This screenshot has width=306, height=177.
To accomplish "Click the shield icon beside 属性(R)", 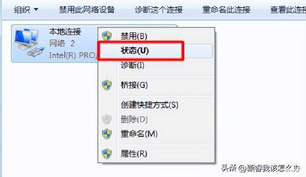I will (107, 154).
